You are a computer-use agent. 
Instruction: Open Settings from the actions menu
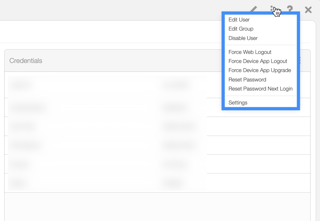point(238,103)
